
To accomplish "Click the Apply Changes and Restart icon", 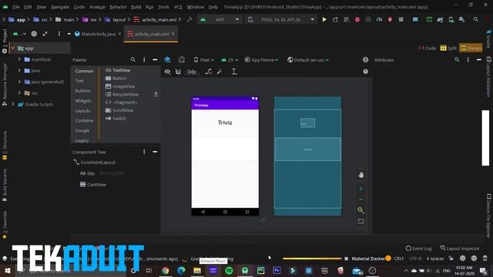I will coord(335,19).
